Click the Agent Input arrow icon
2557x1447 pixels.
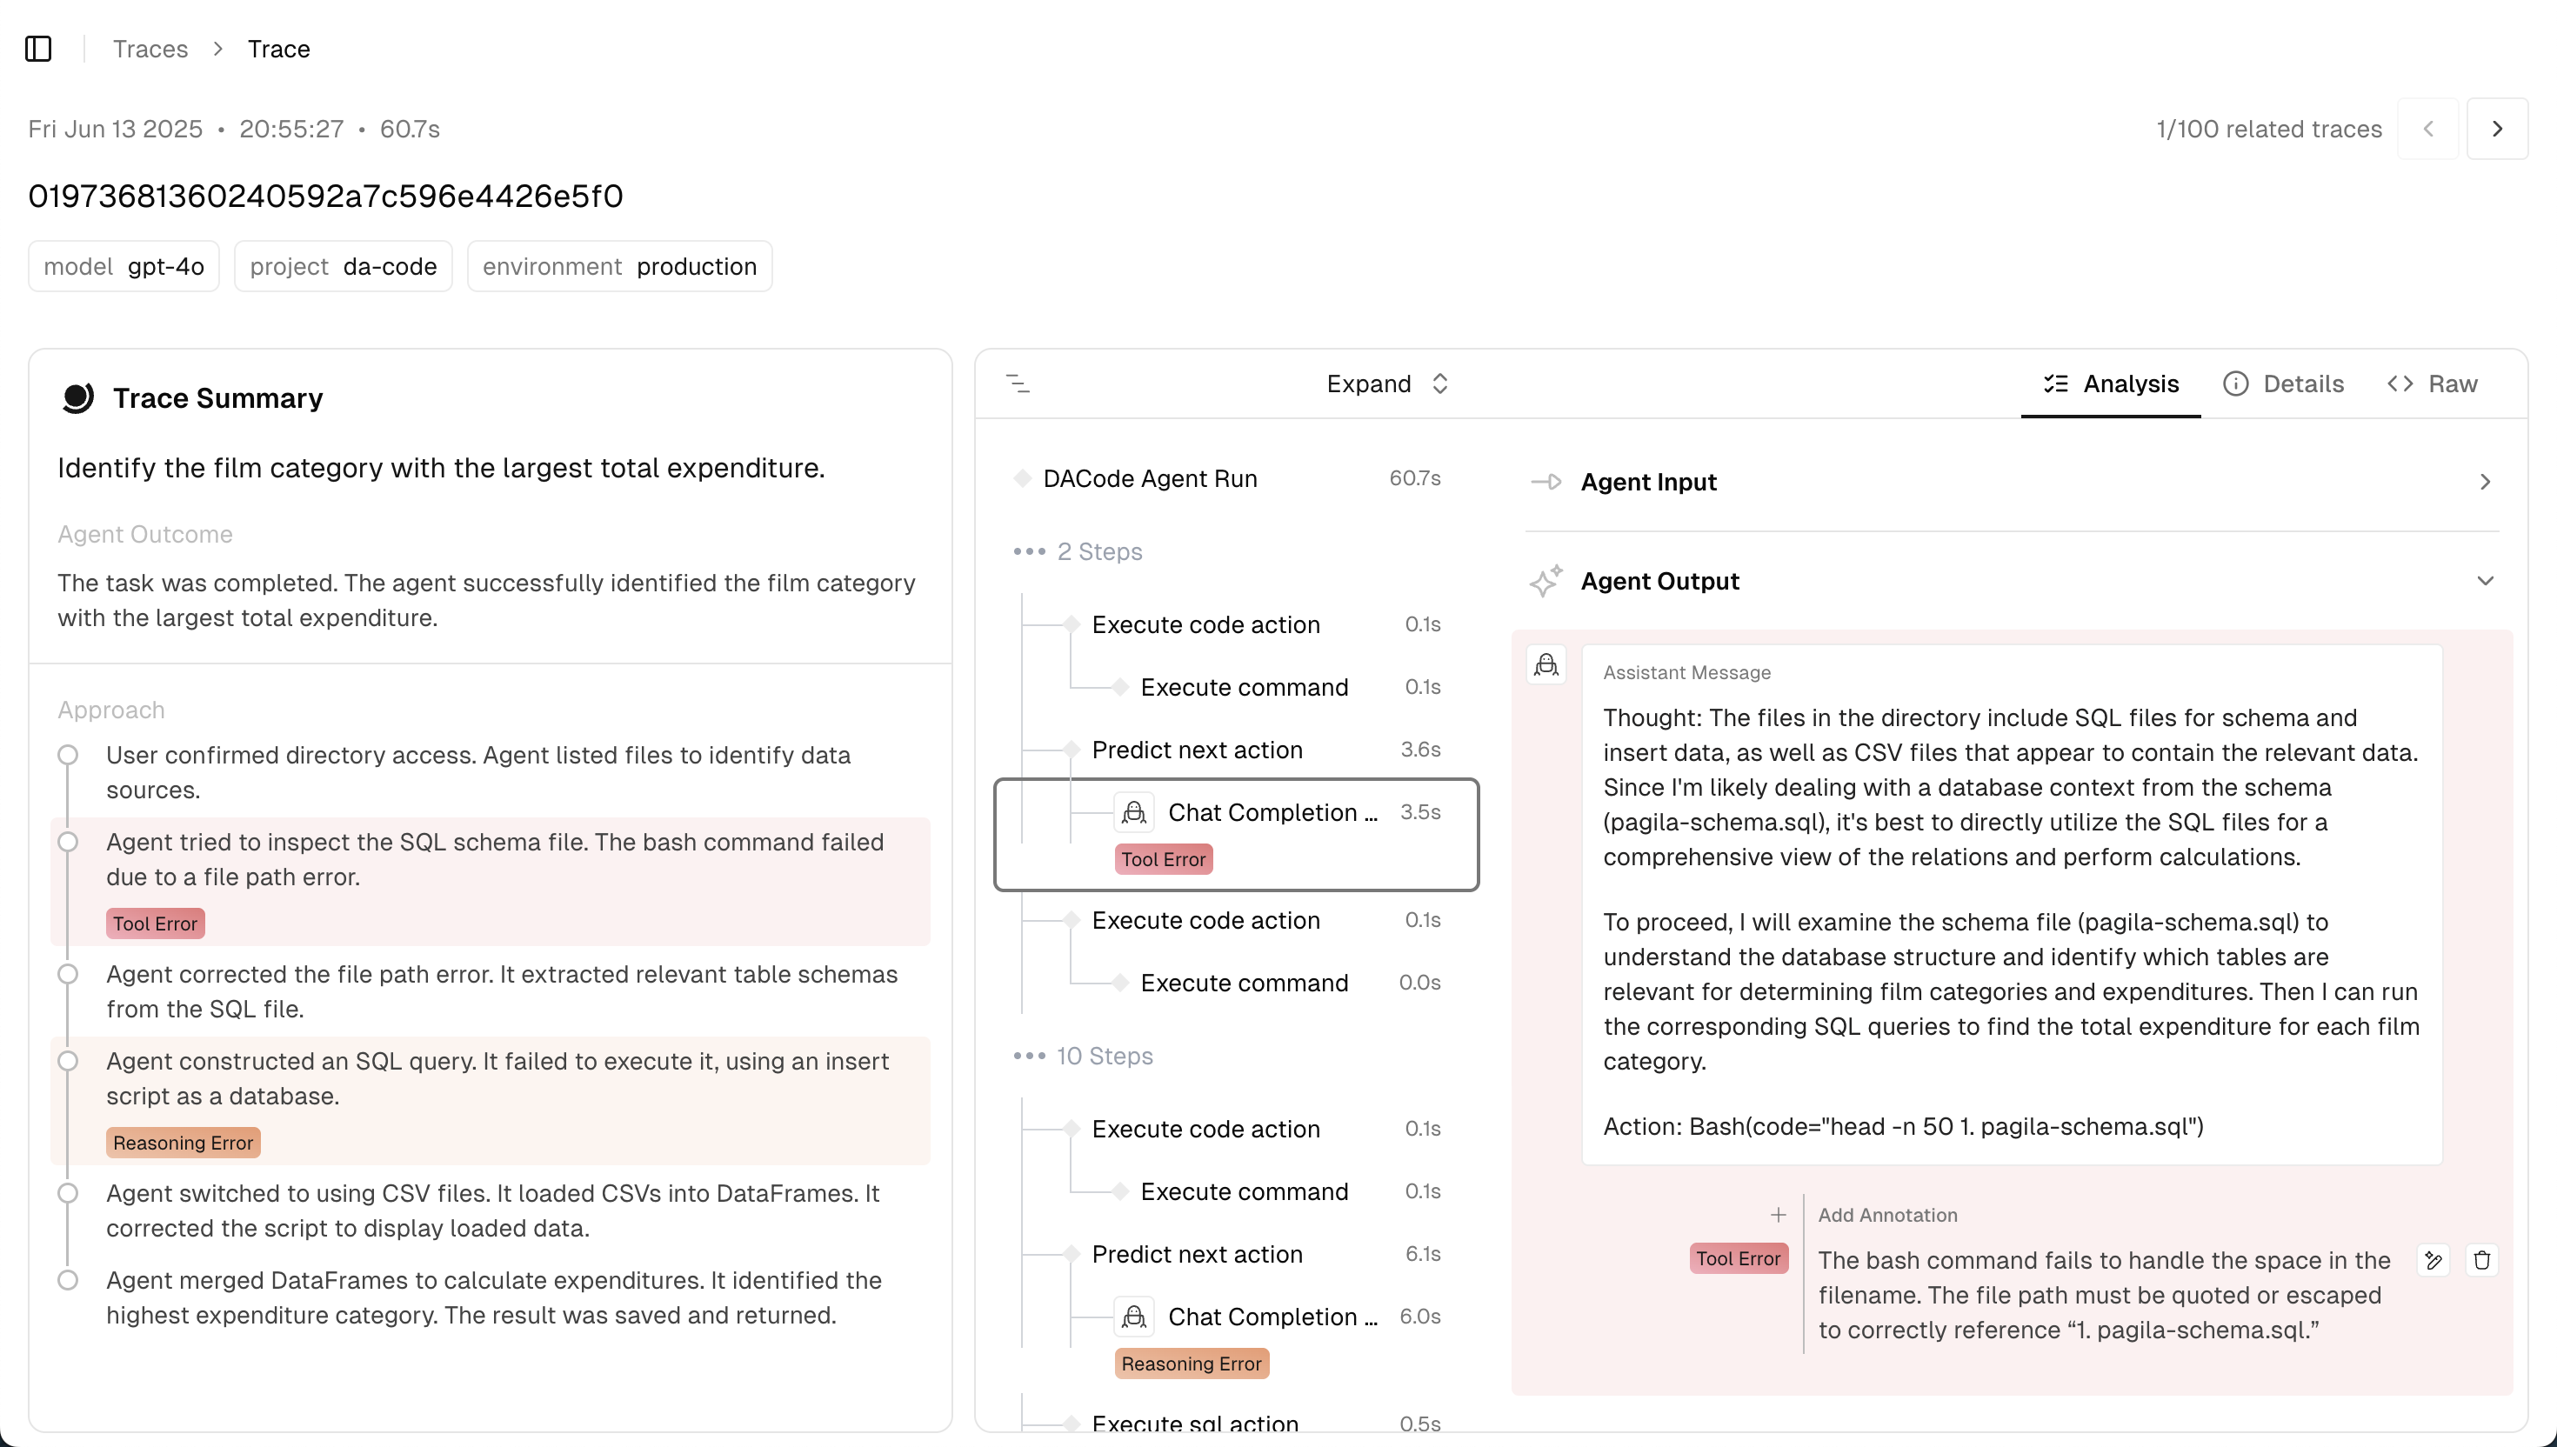1546,482
